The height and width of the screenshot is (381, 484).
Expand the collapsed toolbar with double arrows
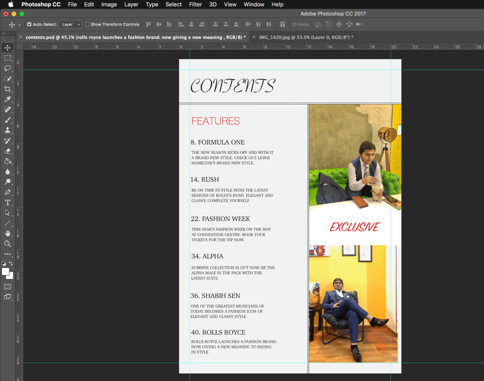[x=4, y=34]
